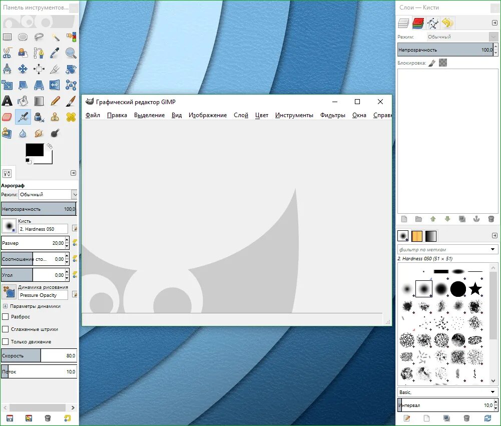Reset tool options to defaults
Viewport: 501px width, 426px height.
pyautogui.click(x=67, y=418)
